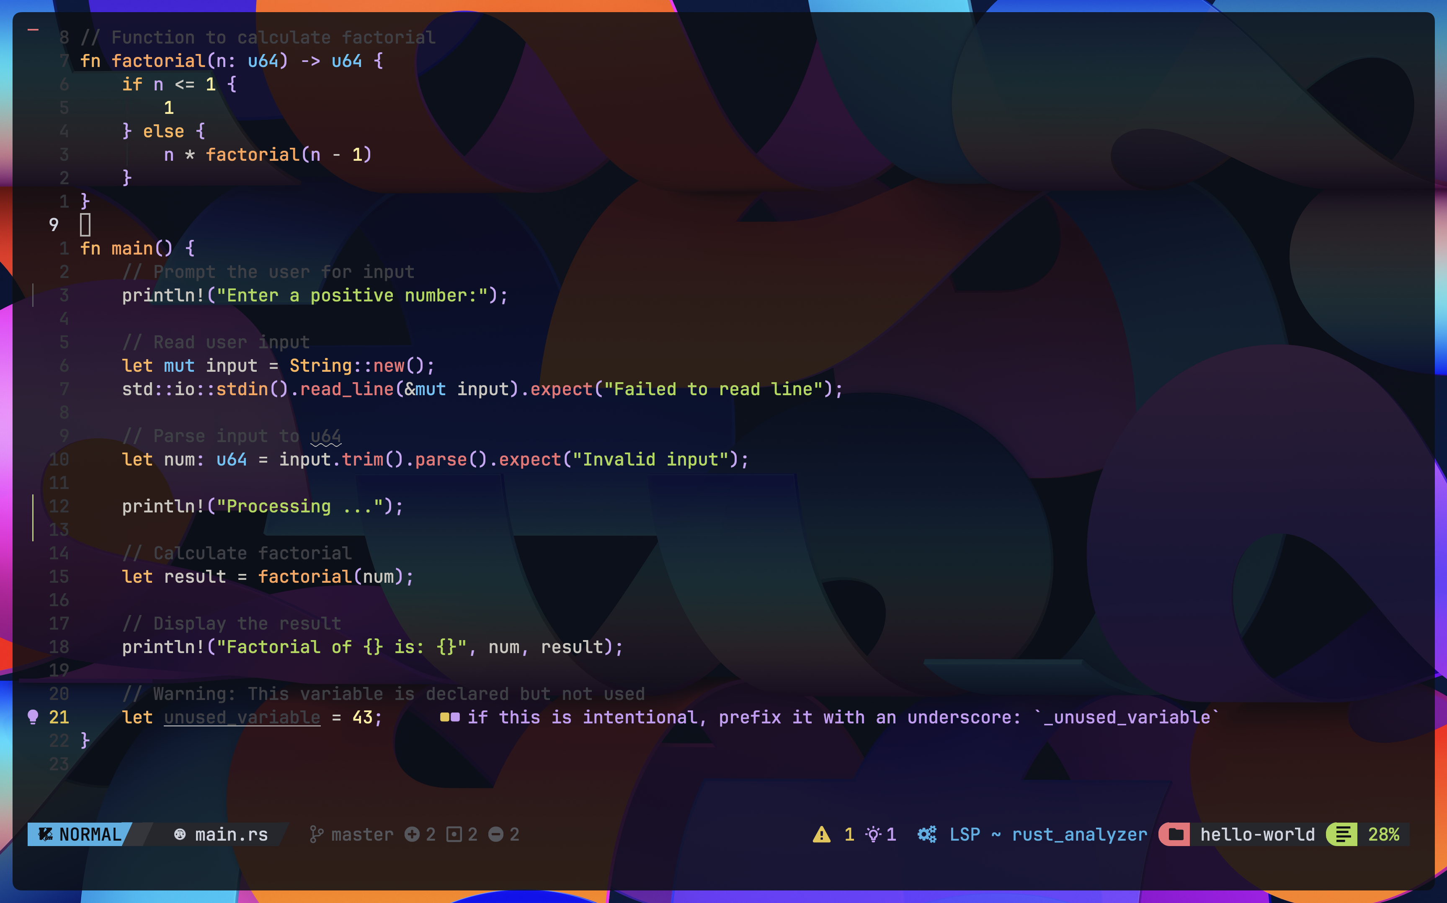Screen dimensions: 1447x903
Task: Click the git modified square-dot icon
Action: pos(454,834)
